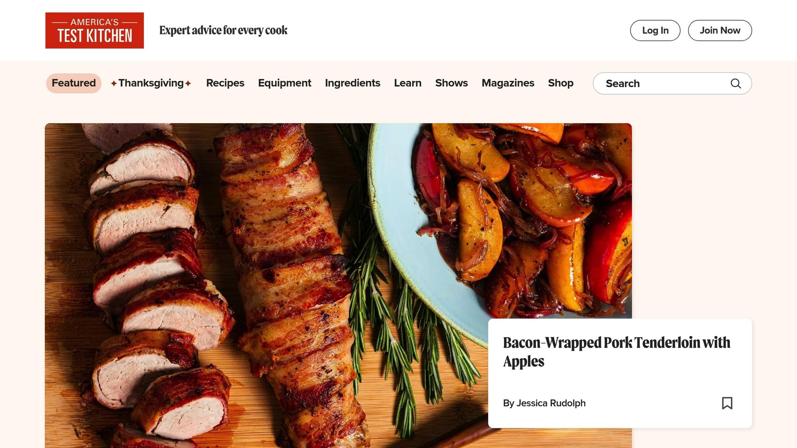Visit the Shop link
The height and width of the screenshot is (448, 797).
click(560, 83)
